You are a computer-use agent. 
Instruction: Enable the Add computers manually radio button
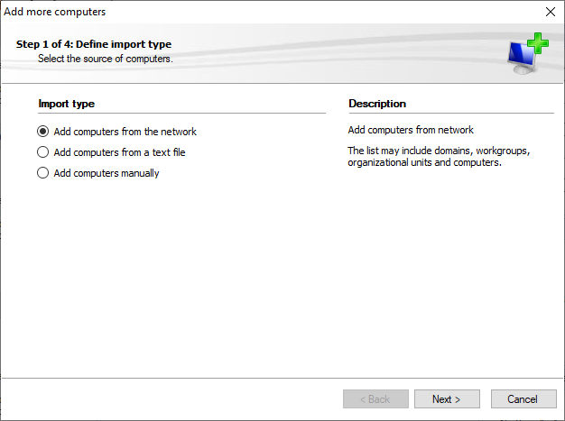(x=43, y=173)
